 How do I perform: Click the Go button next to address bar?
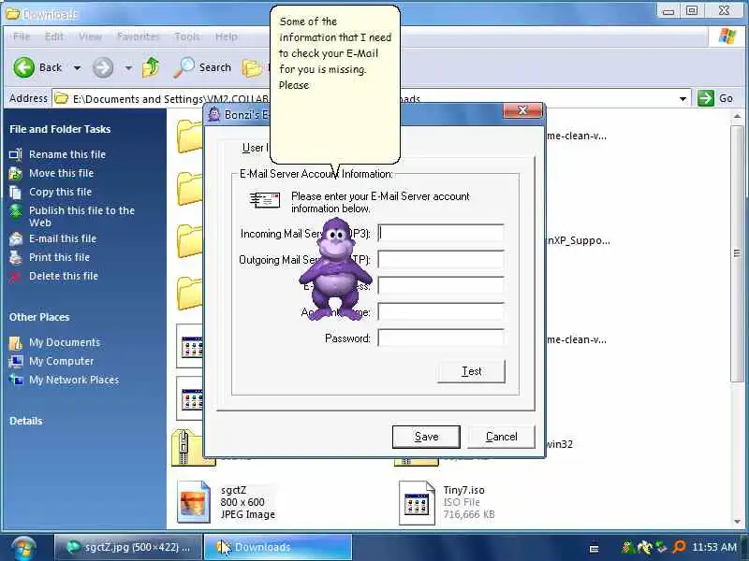click(715, 98)
